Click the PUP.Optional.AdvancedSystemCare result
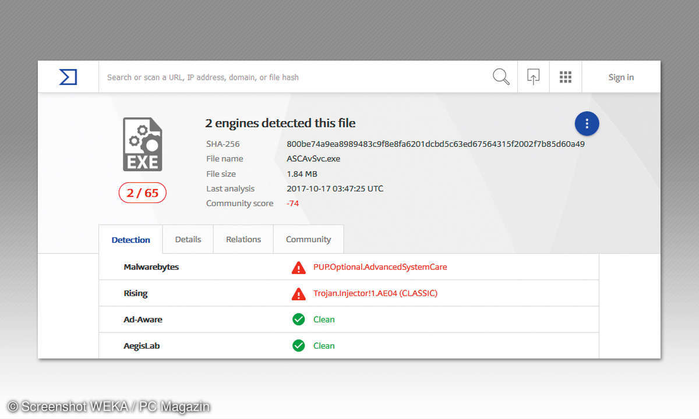 [380, 267]
